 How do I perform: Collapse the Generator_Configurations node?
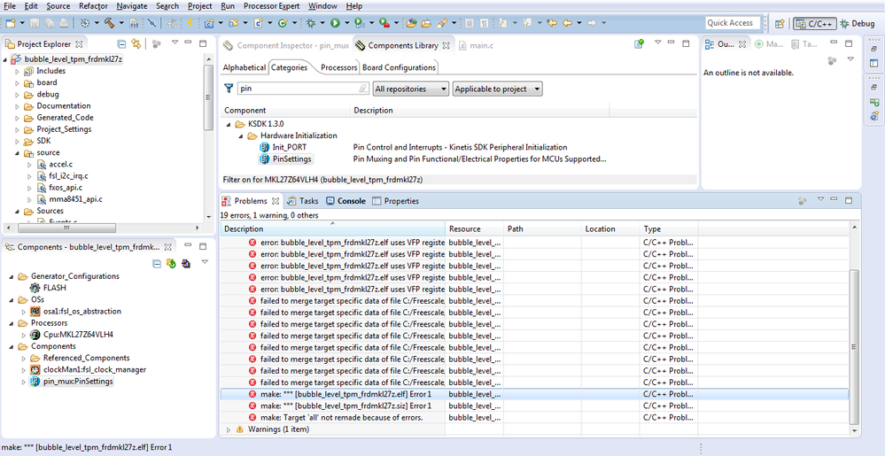(x=12, y=276)
